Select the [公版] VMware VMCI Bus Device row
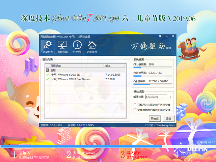The width and height of the screenshot is (216, 162). (x=85, y=79)
